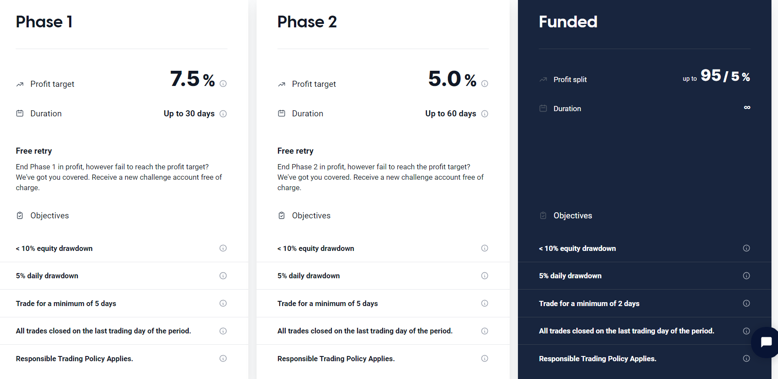The width and height of the screenshot is (778, 379).
Task: Click info icon beside Phase 1 7.5% profit target
Action: pyautogui.click(x=223, y=84)
